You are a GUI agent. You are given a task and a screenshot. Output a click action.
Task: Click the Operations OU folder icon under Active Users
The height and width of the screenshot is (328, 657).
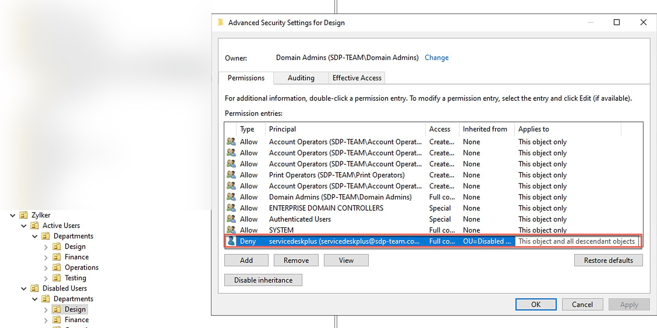point(57,267)
